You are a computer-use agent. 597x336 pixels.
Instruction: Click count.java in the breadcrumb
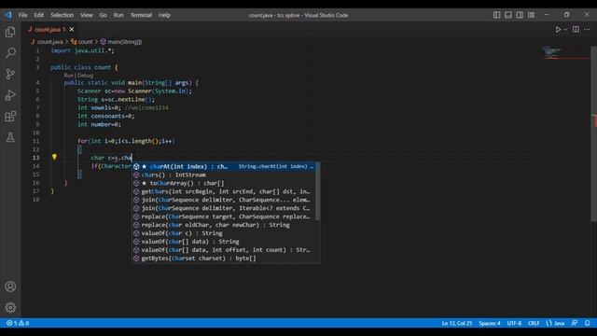click(49, 42)
